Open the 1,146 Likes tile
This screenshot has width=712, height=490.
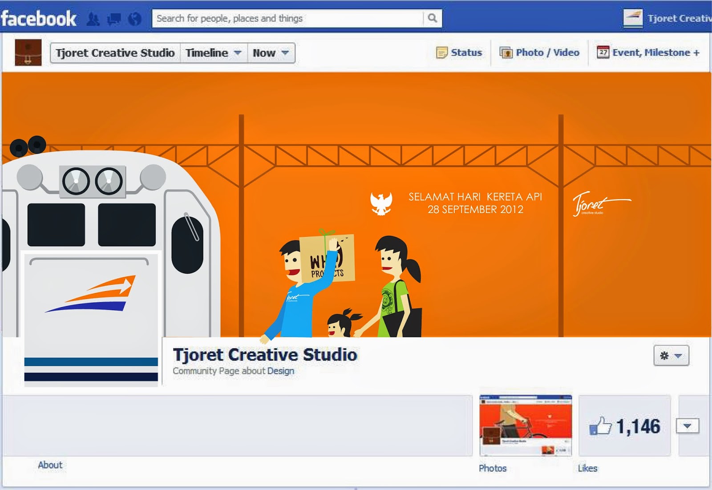[x=625, y=425]
